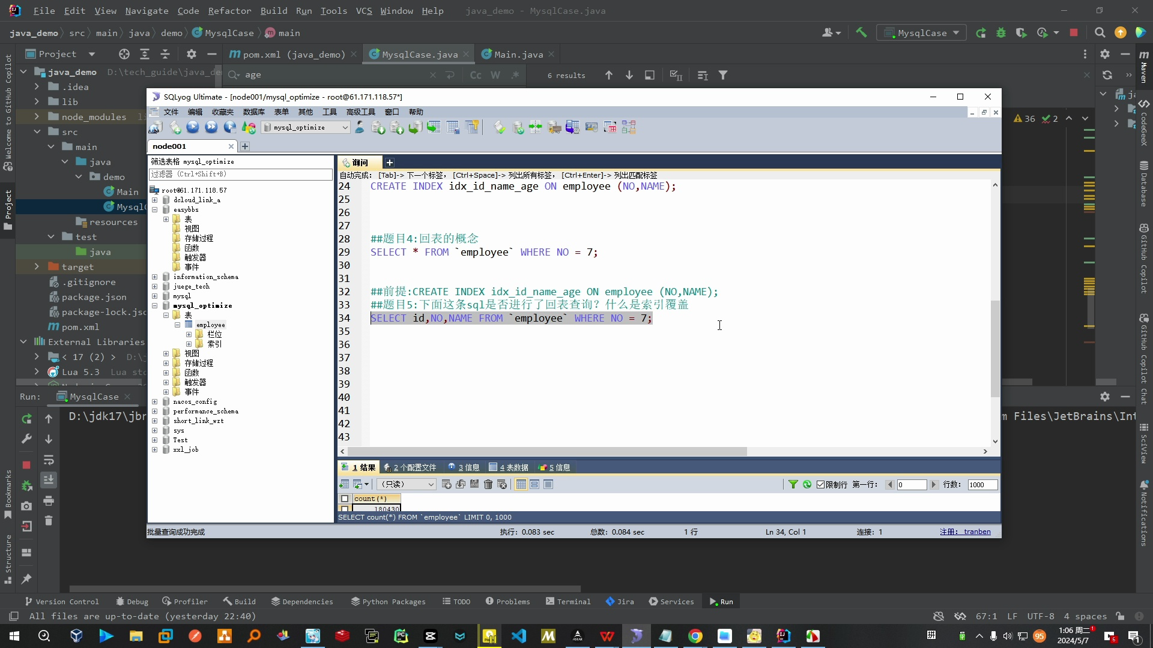1153x648 pixels.
Task: Click SQLyog execute all queries icon
Action: tap(211, 127)
